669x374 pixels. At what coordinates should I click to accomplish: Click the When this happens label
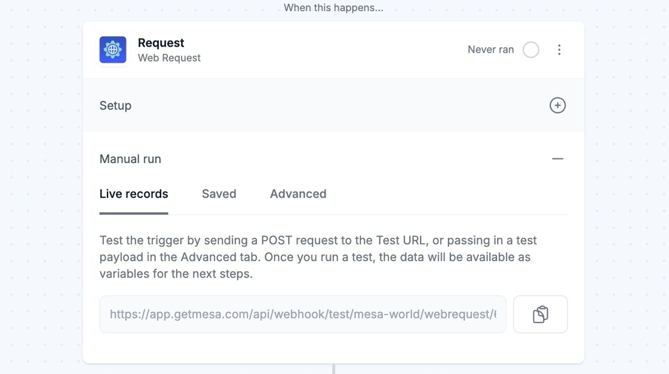(x=333, y=8)
